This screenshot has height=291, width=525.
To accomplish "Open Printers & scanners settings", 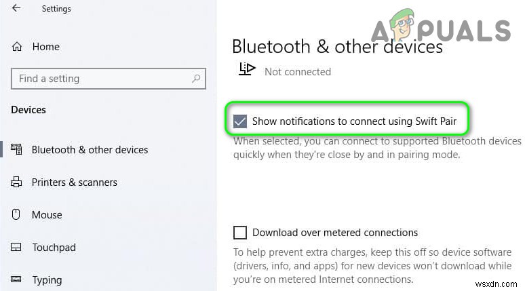I will coord(75,182).
